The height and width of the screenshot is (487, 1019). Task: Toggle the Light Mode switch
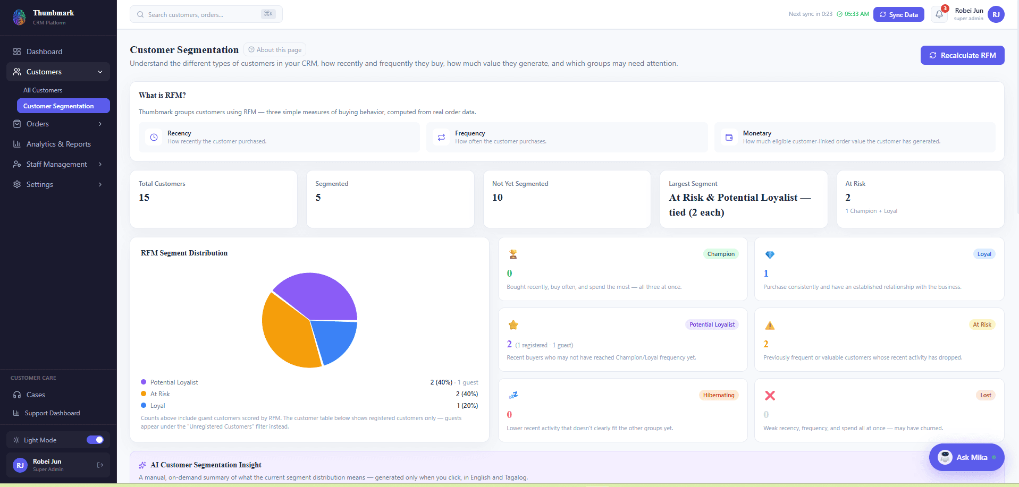coord(95,440)
